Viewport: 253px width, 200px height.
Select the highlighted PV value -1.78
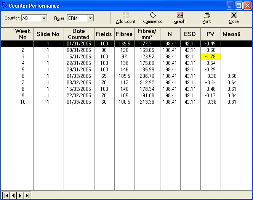point(211,56)
